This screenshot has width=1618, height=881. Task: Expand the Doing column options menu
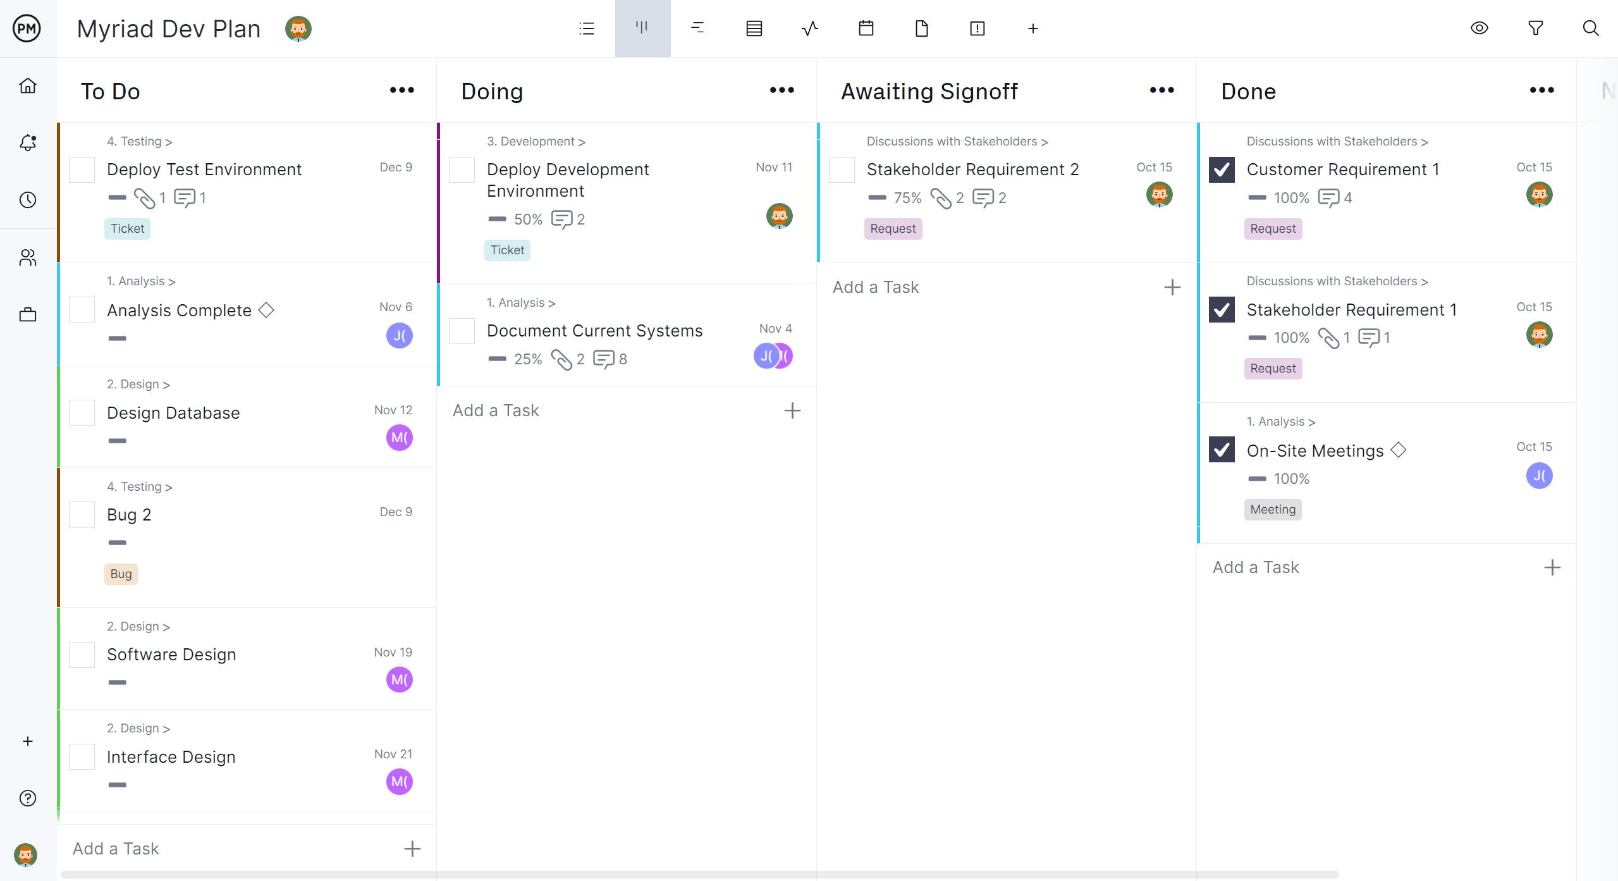click(783, 91)
